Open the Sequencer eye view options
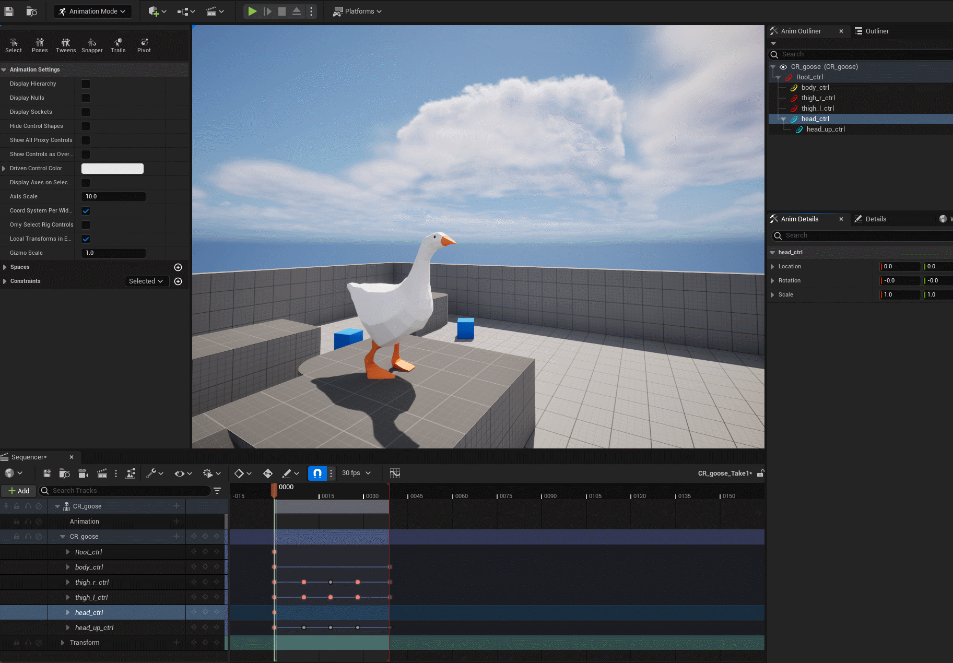This screenshot has width=953, height=663. (x=183, y=473)
